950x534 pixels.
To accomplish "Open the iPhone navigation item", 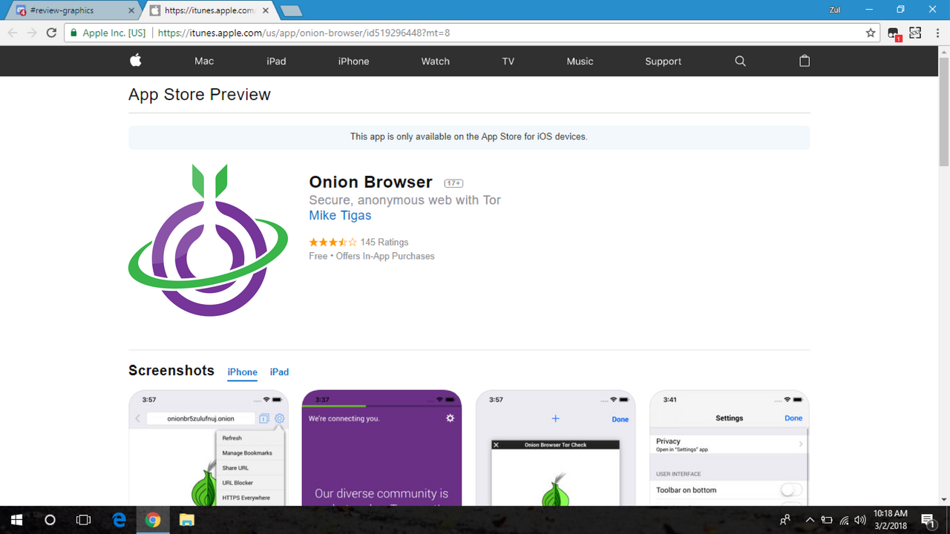I will click(353, 61).
